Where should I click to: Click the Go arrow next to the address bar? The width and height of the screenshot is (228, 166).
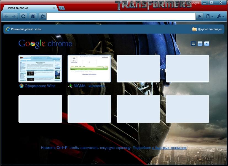[x=200, y=16]
